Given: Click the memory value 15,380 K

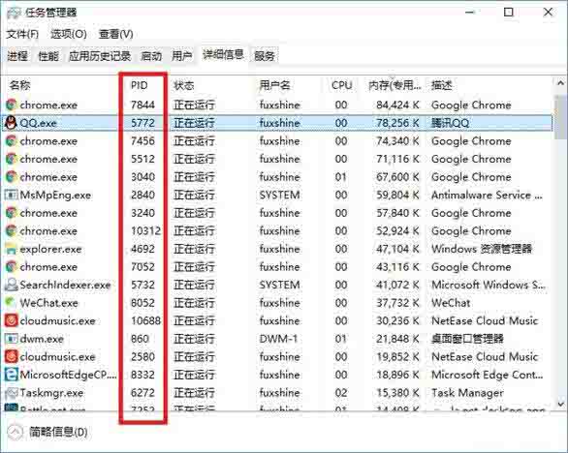Looking at the screenshot, I should (x=397, y=393).
